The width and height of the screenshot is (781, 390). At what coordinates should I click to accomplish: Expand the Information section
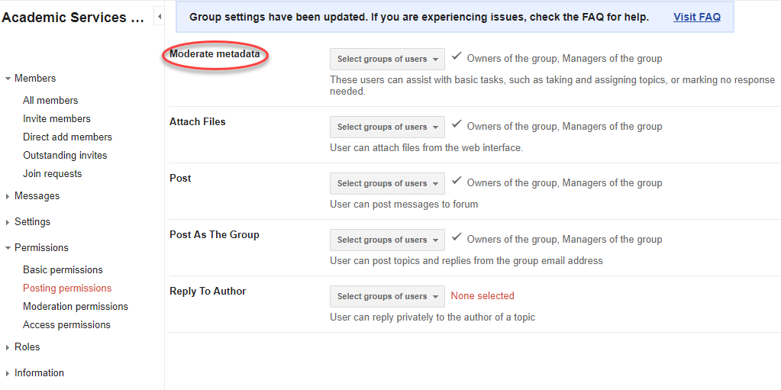(x=8, y=373)
